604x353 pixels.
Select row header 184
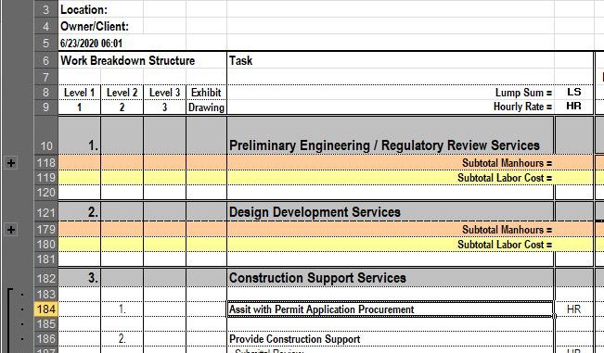(45, 309)
